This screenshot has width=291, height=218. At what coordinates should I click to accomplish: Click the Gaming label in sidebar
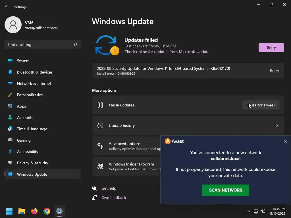(24, 140)
